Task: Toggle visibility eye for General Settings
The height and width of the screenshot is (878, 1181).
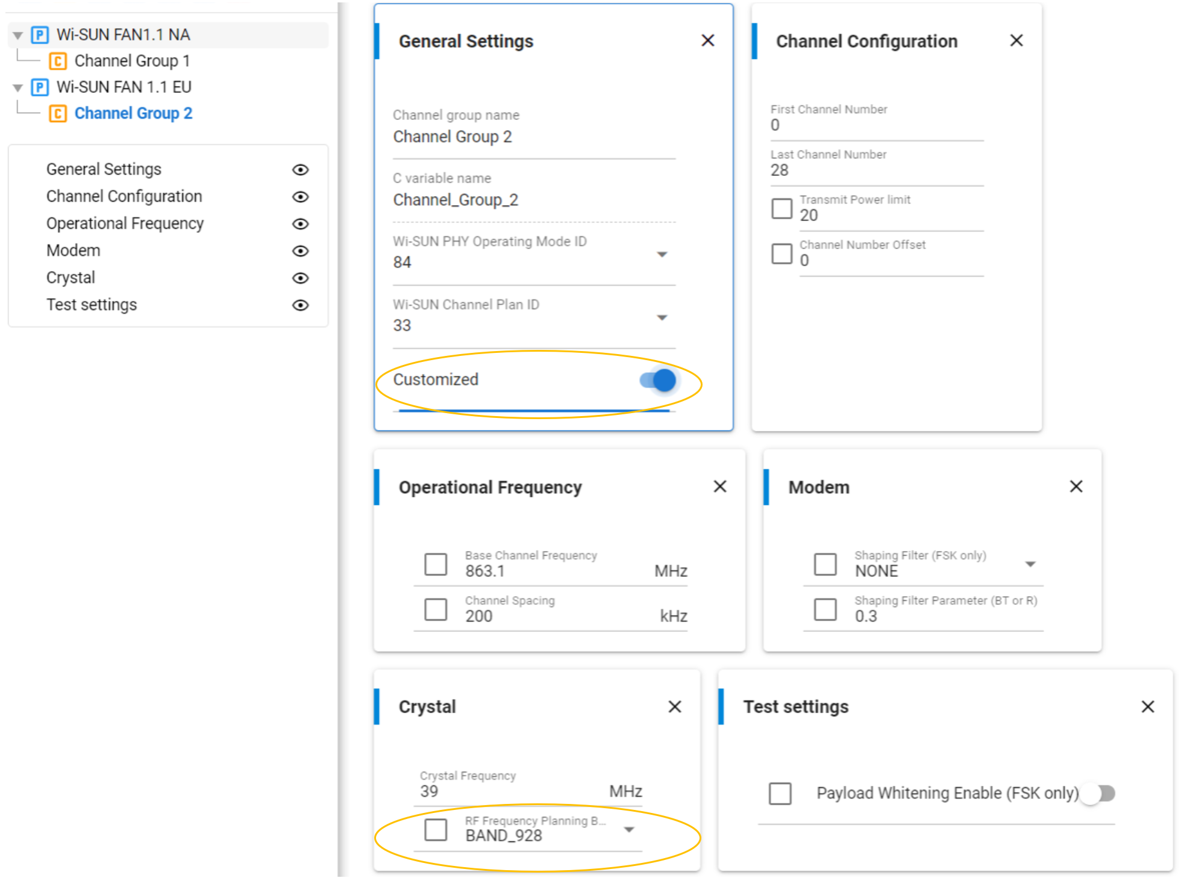Action: click(x=301, y=170)
